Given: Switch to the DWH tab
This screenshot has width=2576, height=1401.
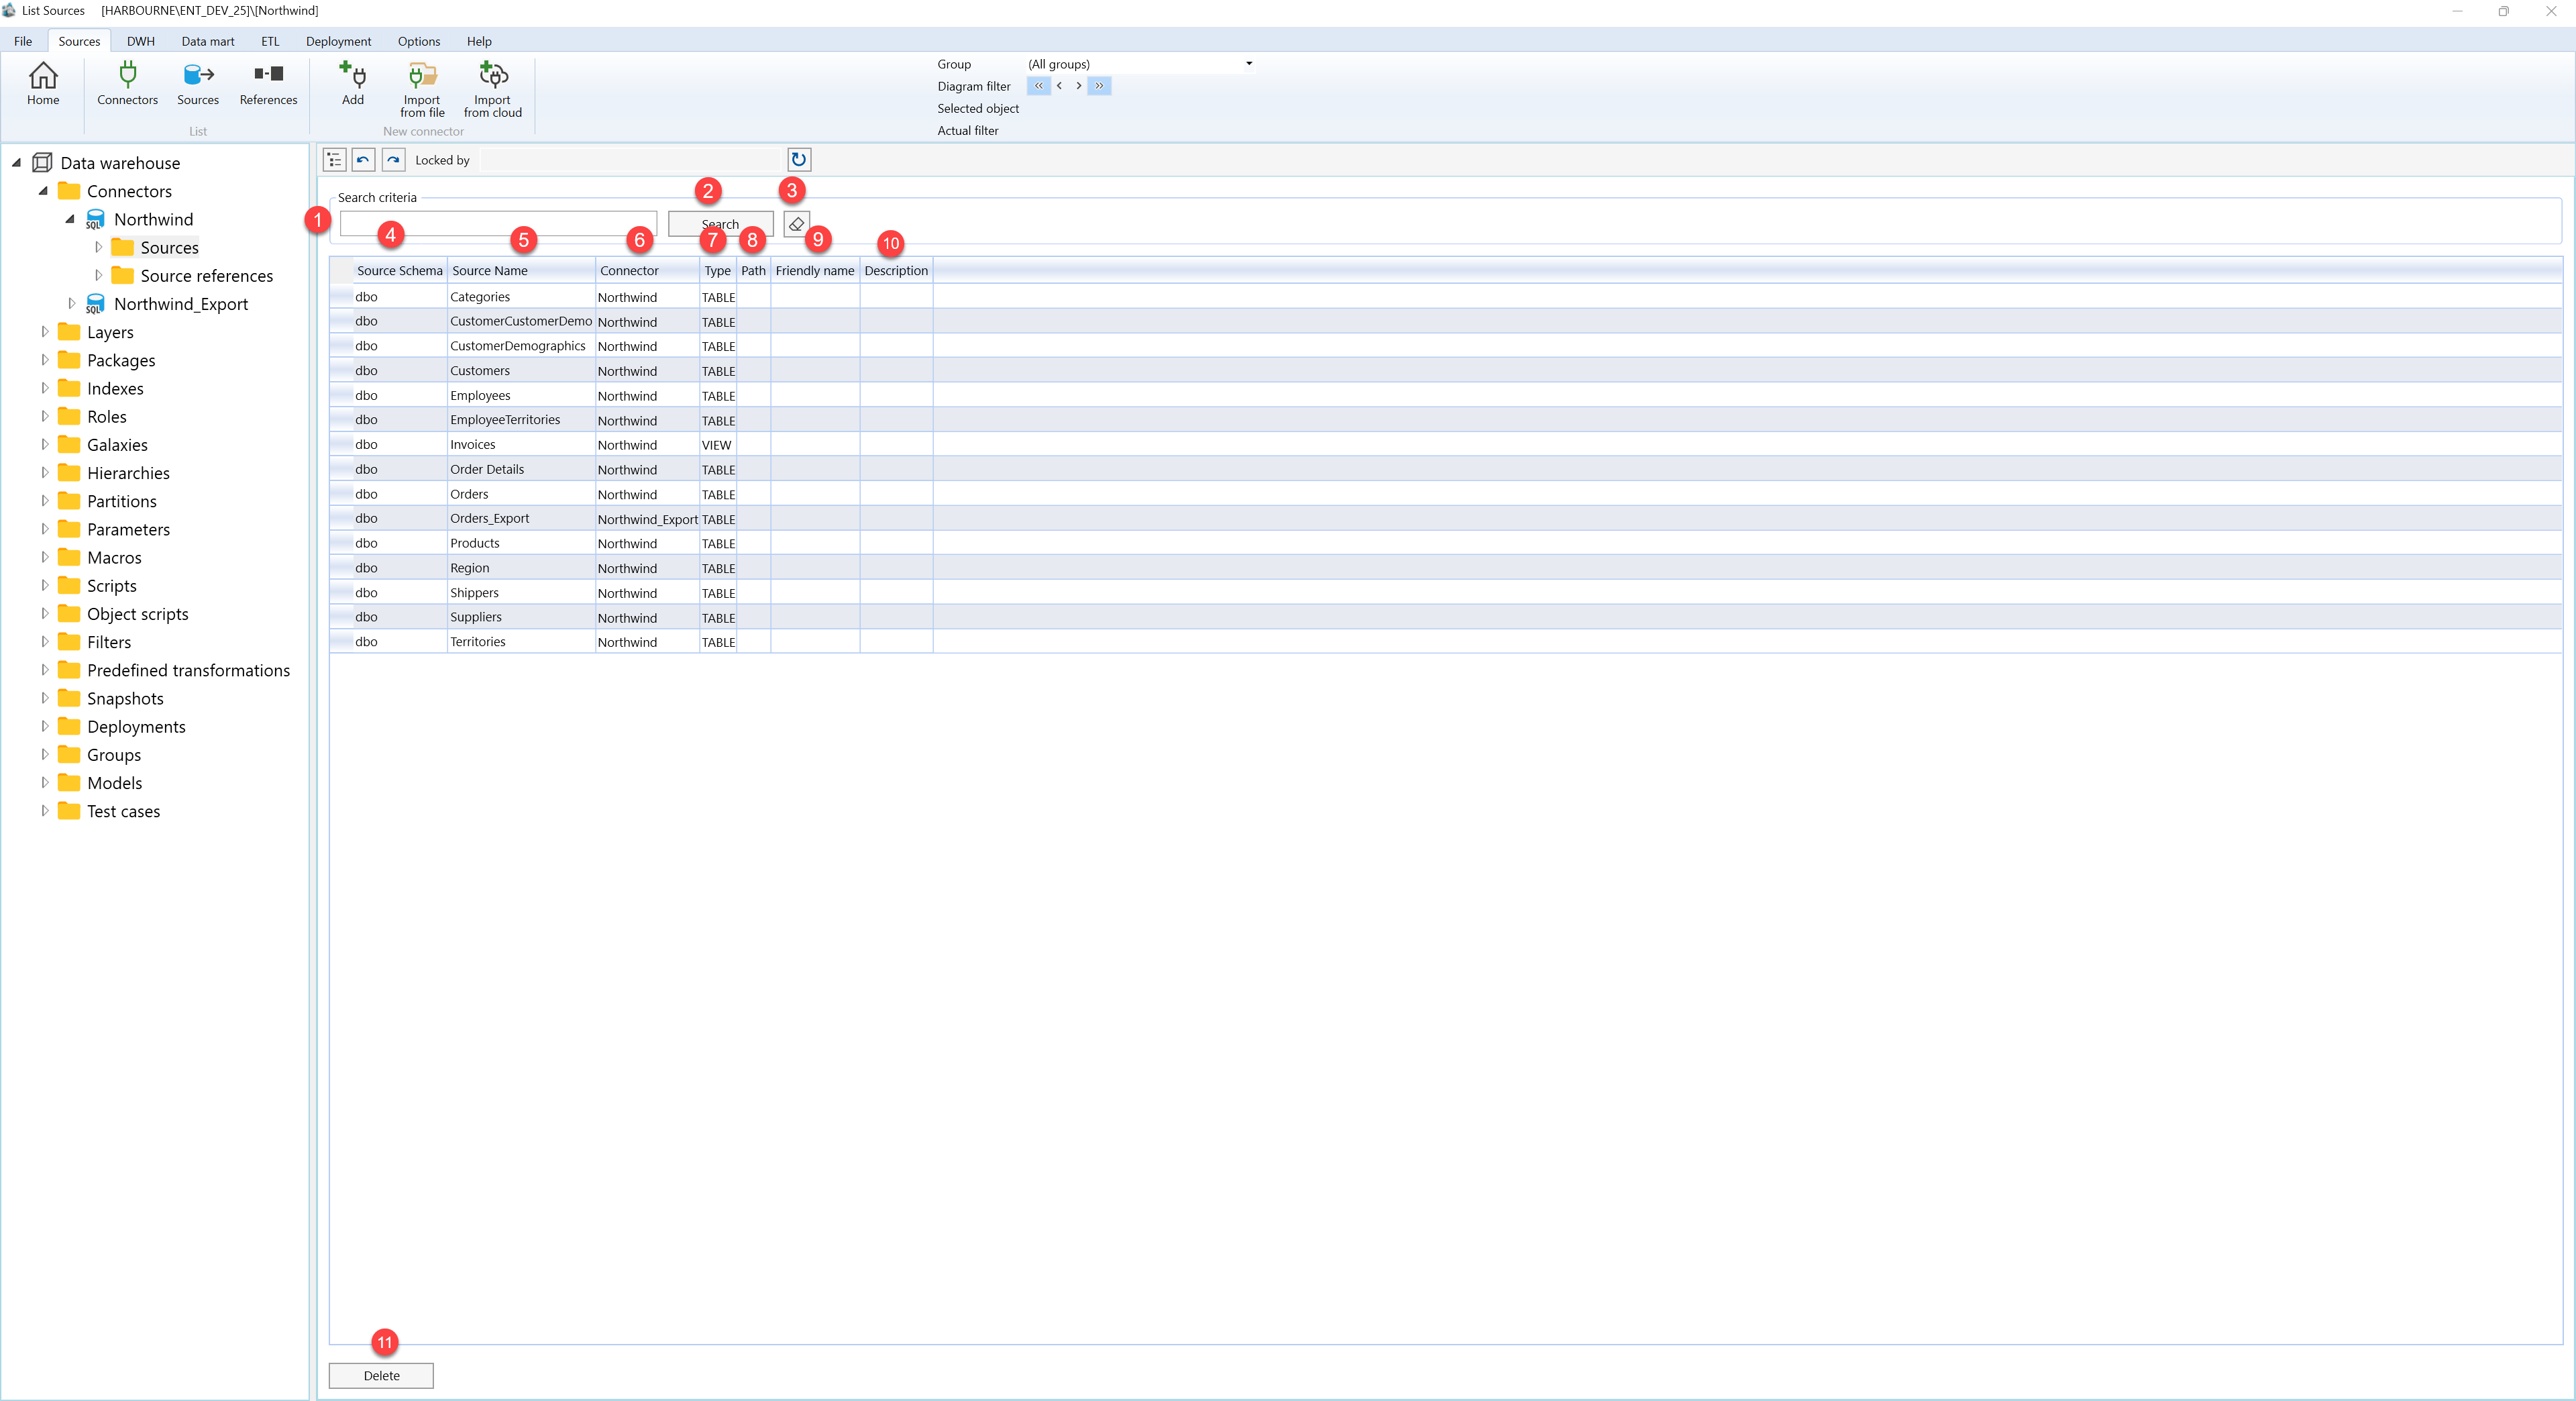Looking at the screenshot, I should (x=141, y=41).
